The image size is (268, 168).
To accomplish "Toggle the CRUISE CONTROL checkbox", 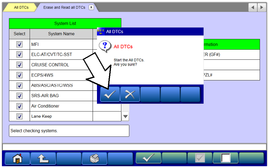I will pos(19,65).
